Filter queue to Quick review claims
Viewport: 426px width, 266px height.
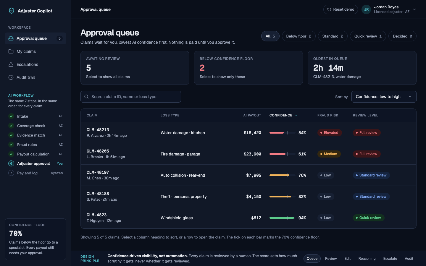(368, 36)
